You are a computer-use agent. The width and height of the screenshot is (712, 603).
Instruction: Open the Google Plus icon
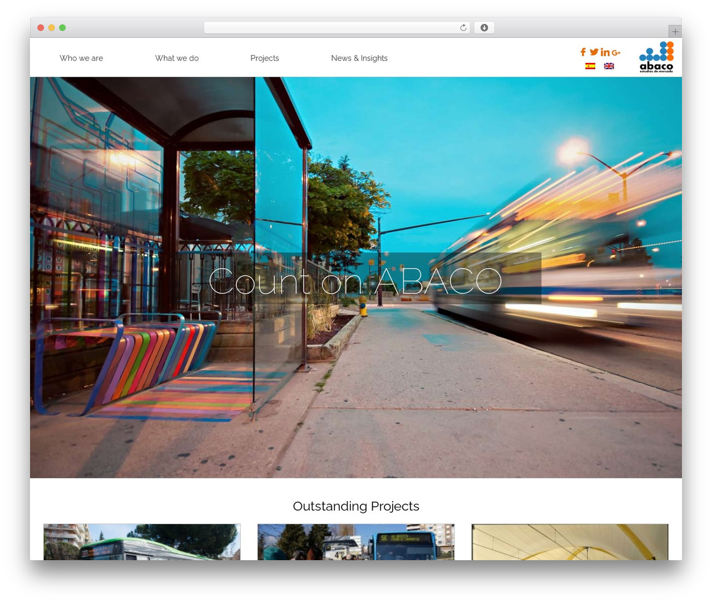[x=616, y=52]
